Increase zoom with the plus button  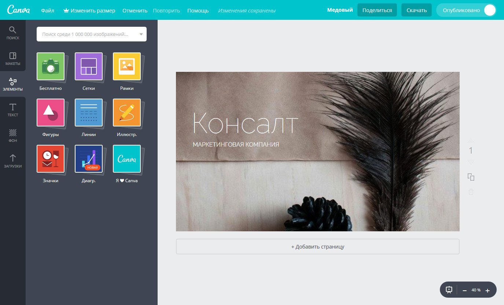click(488, 290)
